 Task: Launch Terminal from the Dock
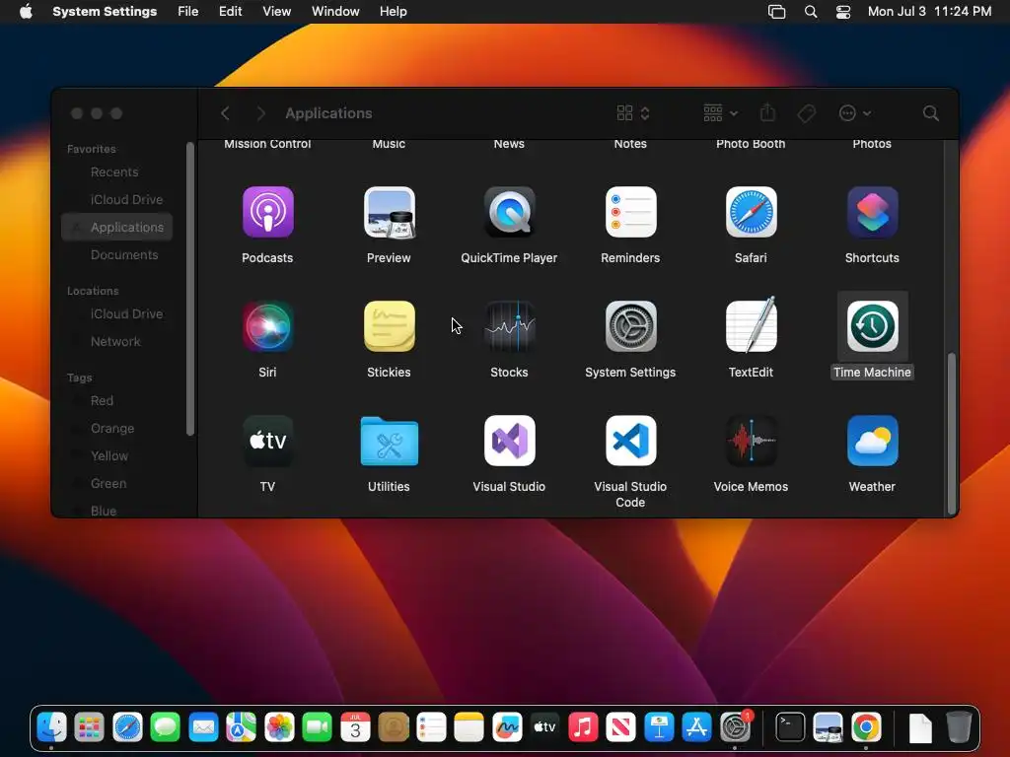click(x=790, y=727)
